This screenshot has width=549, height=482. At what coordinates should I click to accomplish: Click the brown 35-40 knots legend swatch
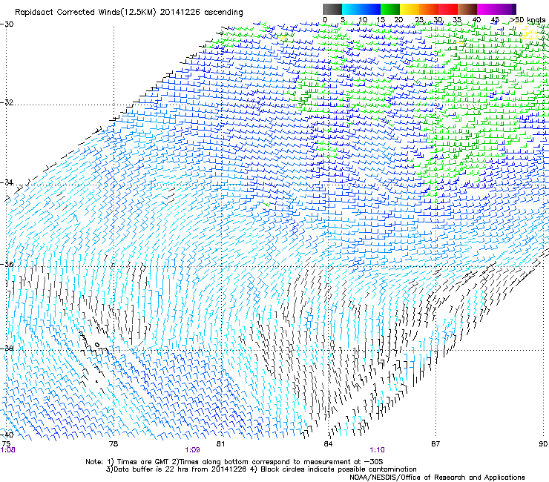pyautogui.click(x=467, y=9)
